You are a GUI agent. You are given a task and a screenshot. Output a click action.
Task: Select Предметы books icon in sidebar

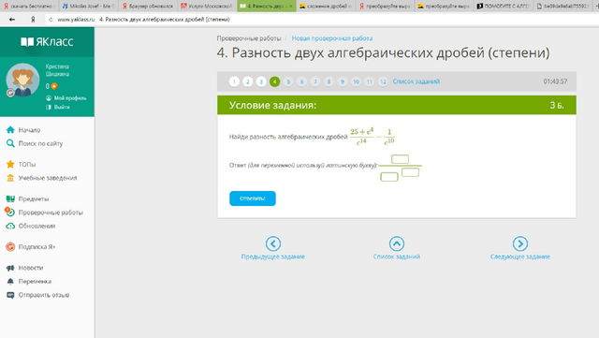coord(10,198)
